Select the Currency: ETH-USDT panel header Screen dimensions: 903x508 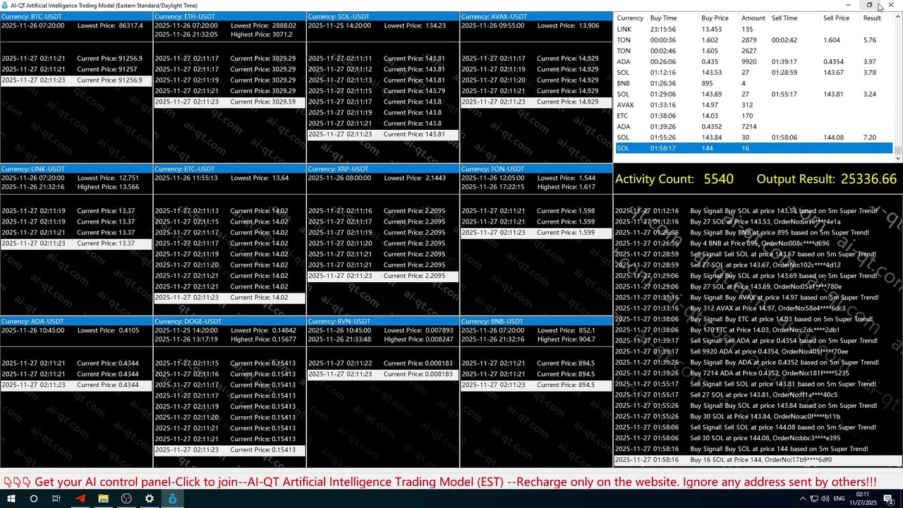point(229,16)
